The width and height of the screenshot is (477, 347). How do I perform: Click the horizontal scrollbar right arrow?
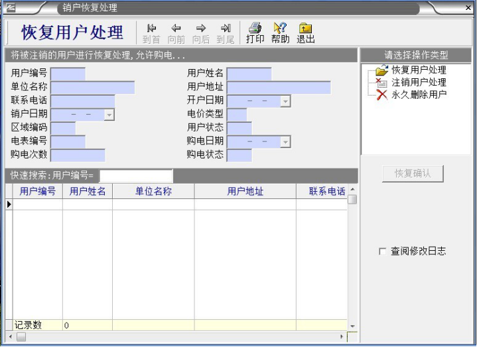click(x=342, y=337)
